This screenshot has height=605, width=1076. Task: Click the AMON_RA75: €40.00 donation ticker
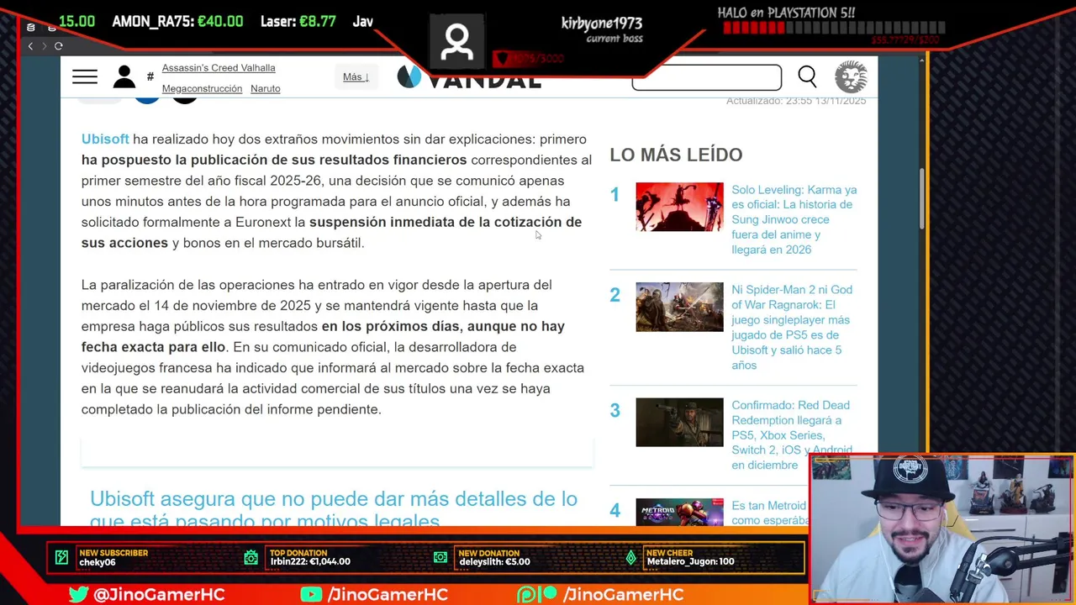click(x=177, y=22)
